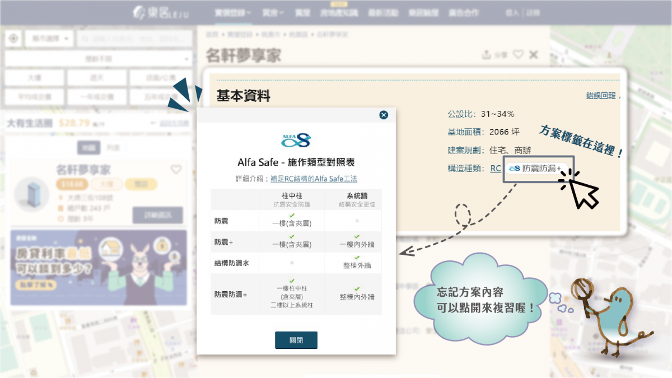Click the 東居 LEJU site logo
The image size is (672, 378).
pyautogui.click(x=160, y=12)
